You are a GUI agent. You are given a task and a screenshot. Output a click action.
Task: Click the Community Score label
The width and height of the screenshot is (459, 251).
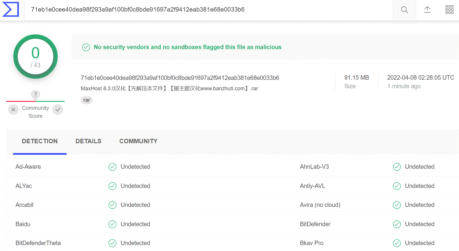[x=36, y=112]
